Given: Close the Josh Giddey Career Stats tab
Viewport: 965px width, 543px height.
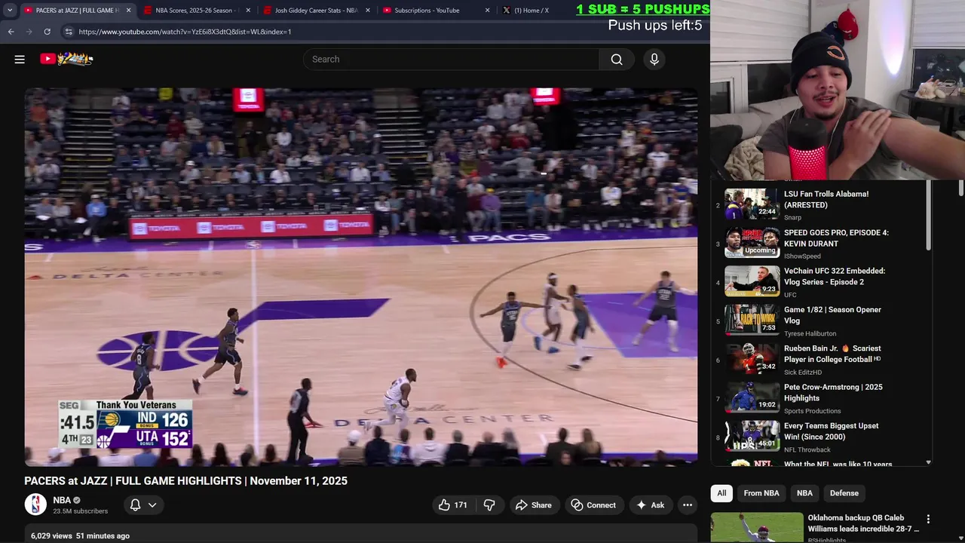Looking at the screenshot, I should 368,11.
